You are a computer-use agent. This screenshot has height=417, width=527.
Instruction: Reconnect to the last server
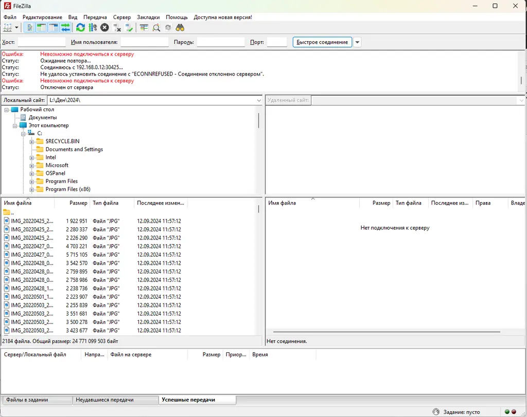point(129,28)
